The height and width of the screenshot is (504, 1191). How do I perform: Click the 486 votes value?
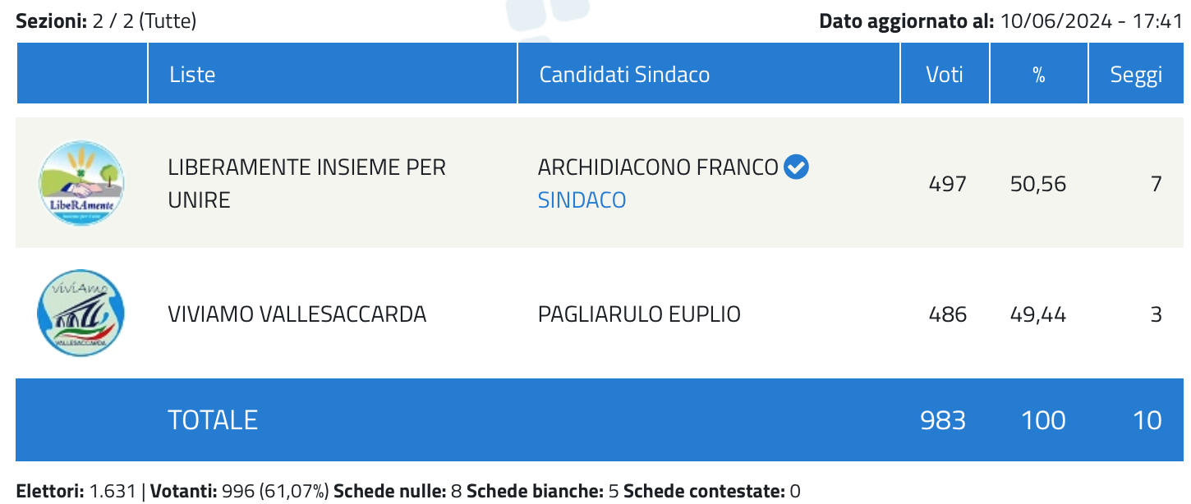(947, 314)
